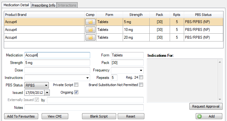
Task: Click the Form field showing Tablets
Action: 127,55
